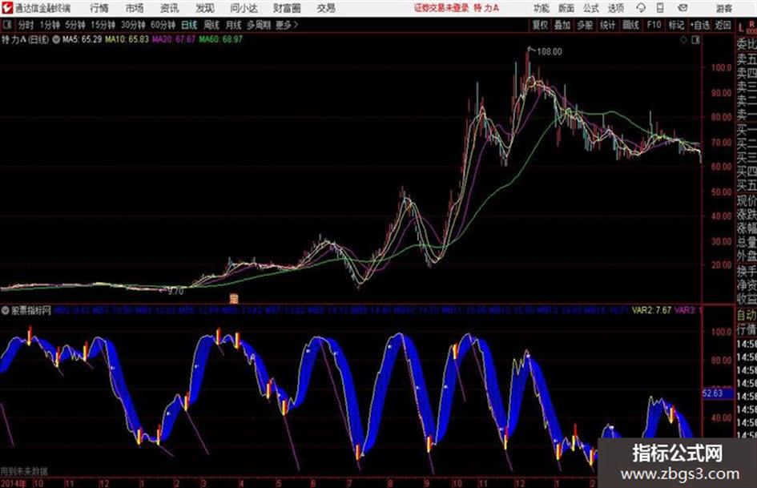Switch to the 1分钟 period tab

pos(50,25)
